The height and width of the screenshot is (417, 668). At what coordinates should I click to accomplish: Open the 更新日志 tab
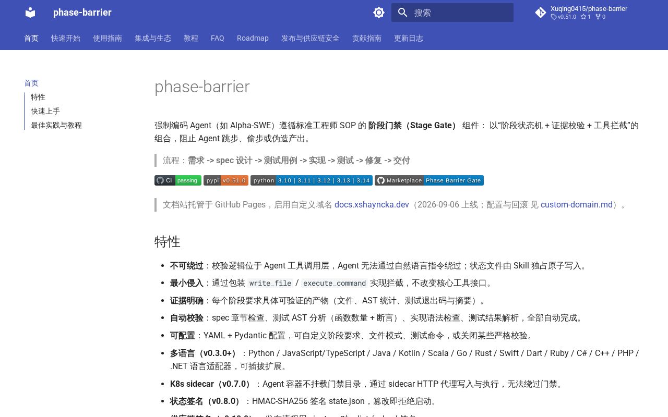coord(409,38)
